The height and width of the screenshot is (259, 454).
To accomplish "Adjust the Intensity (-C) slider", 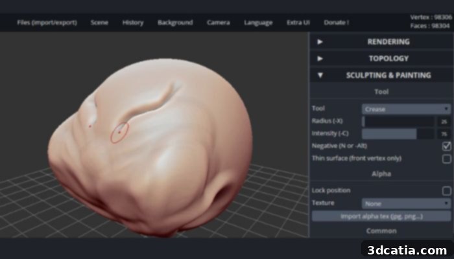I will (398, 134).
